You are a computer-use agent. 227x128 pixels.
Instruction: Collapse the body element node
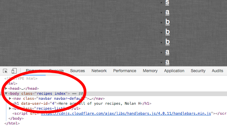point(6,93)
